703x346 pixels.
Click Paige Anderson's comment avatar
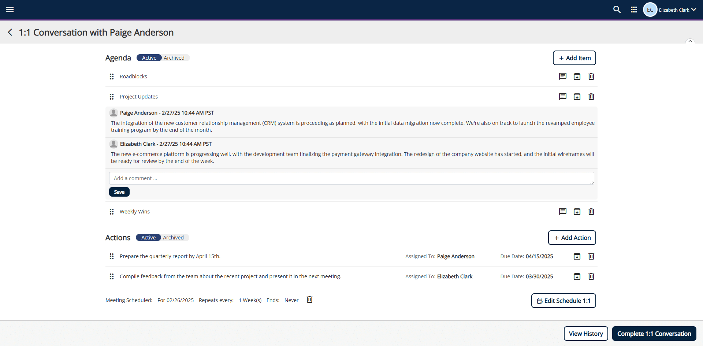114,113
